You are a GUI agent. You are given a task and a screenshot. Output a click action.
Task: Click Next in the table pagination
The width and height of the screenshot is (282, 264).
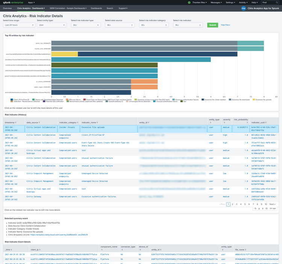pos(272,204)
